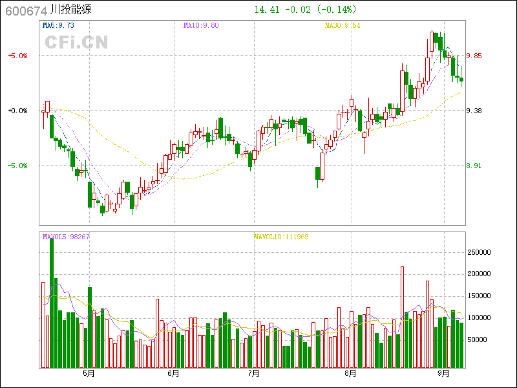Click the MAVOL10:111969 volume label
The height and width of the screenshot is (388, 517).
tap(280, 237)
